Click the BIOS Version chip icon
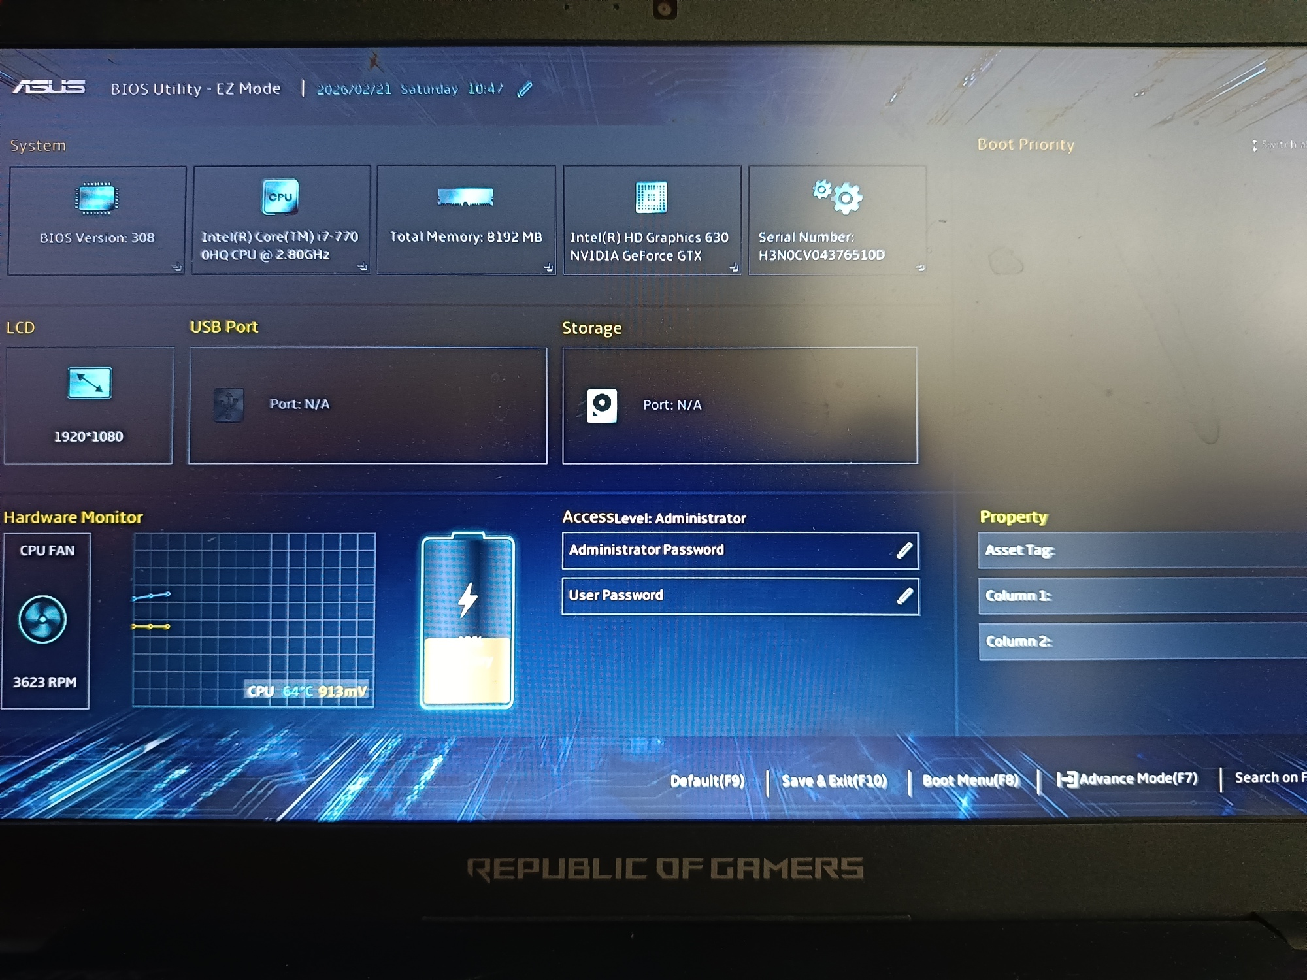The image size is (1307, 980). 97,199
